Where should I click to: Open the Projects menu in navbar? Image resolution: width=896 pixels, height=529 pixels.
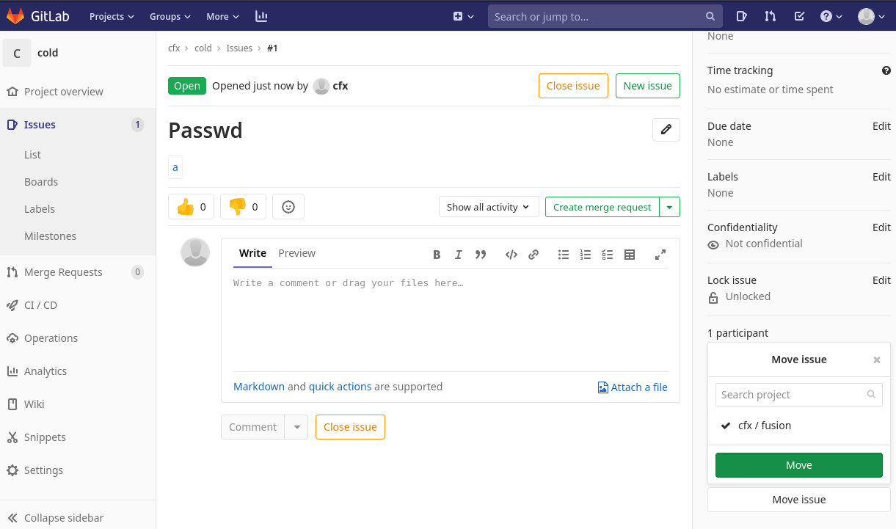[112, 16]
